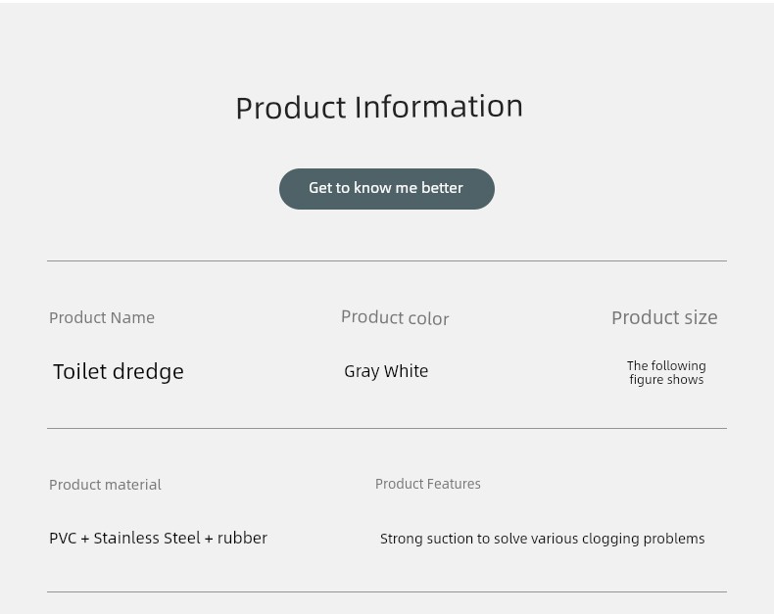Select the 'Gray White' color value

click(386, 371)
